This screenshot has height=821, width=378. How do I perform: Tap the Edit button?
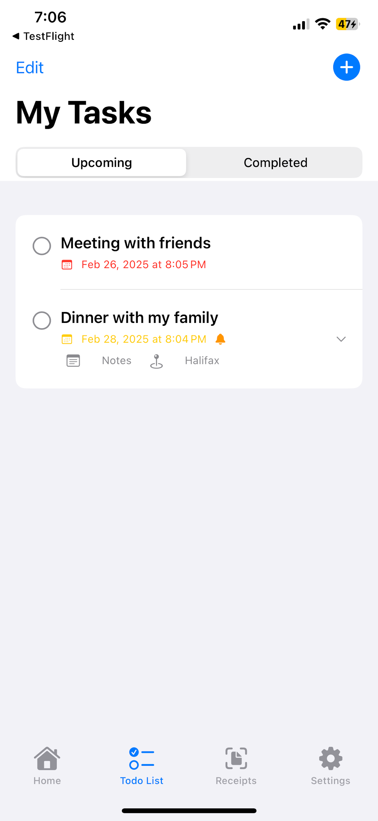click(x=30, y=68)
